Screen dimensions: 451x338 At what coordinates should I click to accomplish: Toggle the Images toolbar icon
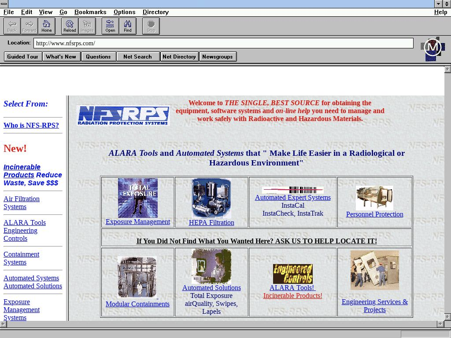pos(87,26)
